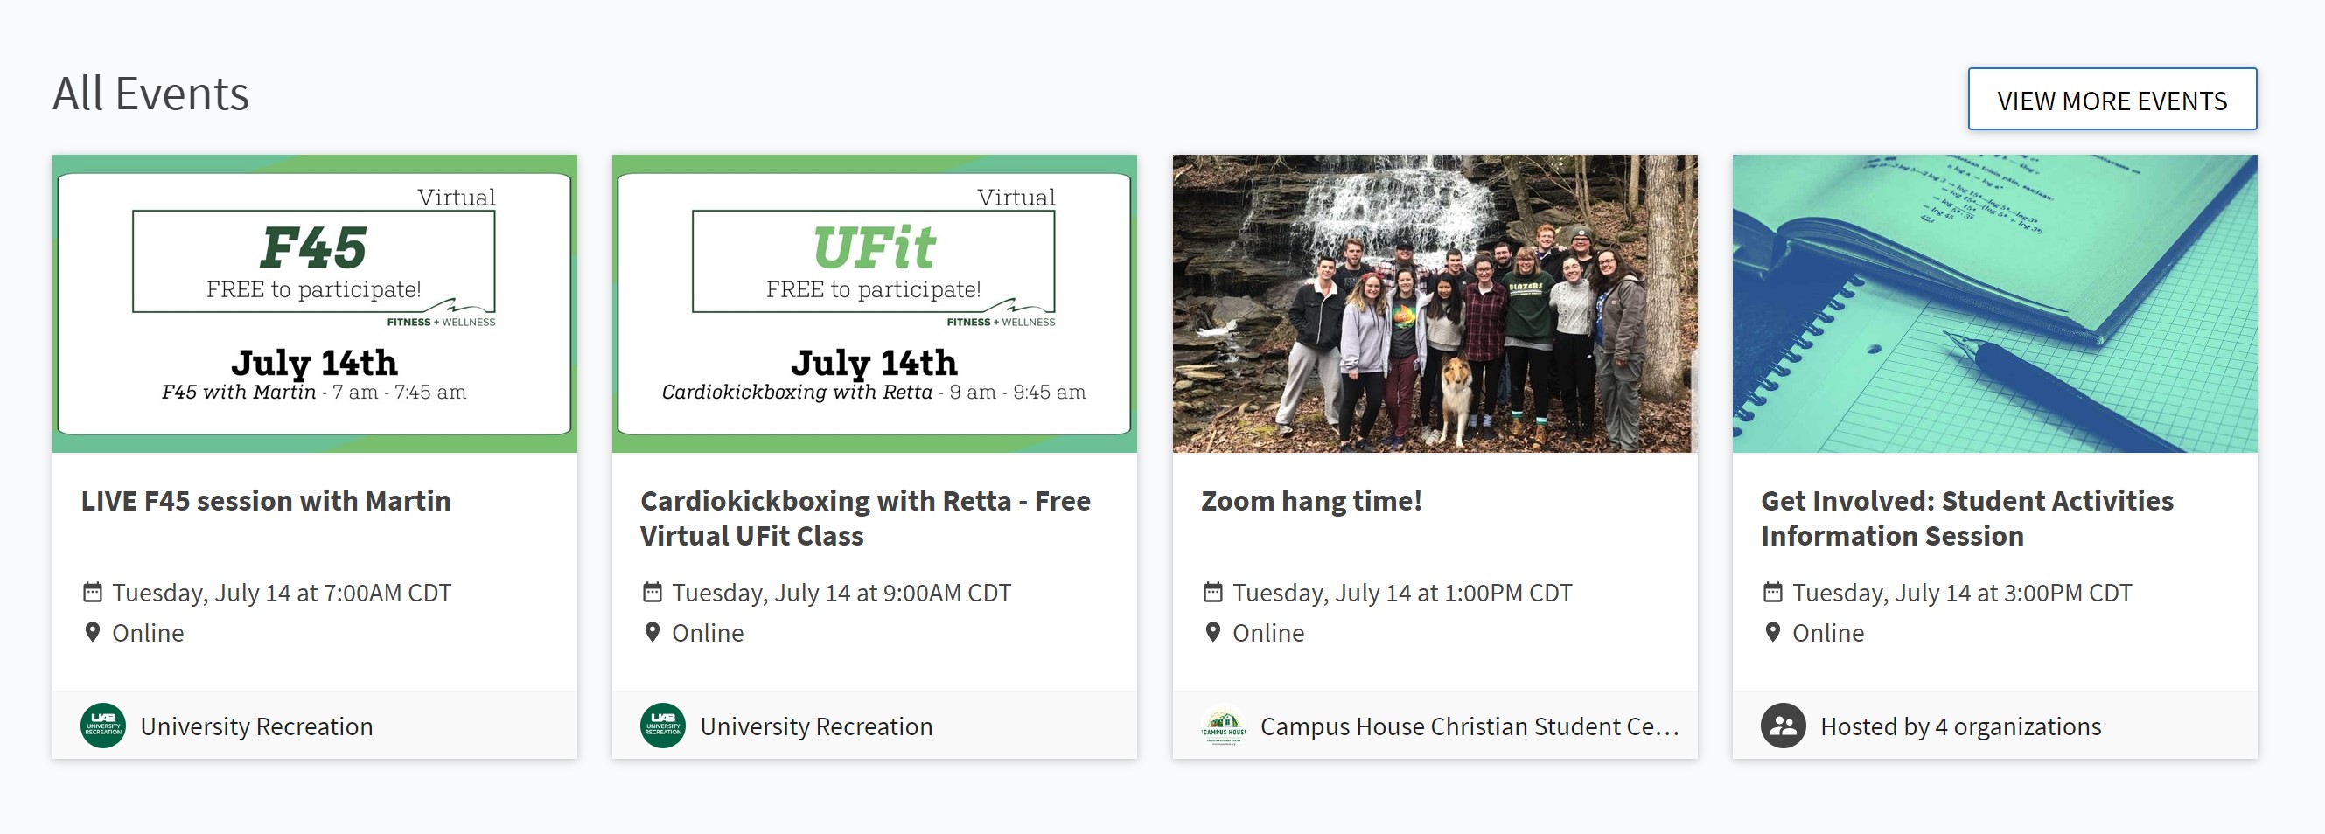The height and width of the screenshot is (834, 2325).
Task: Click calendar icon on Get Involved card
Action: [x=1773, y=593]
